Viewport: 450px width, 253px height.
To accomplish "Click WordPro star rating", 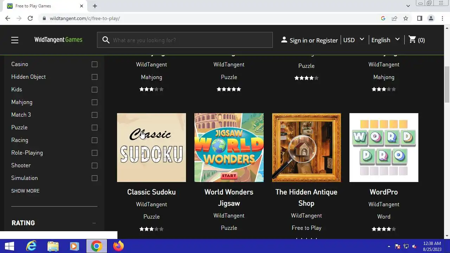I will click(384, 229).
